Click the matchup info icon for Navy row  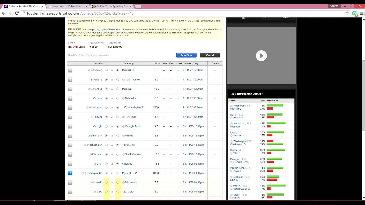70,80
